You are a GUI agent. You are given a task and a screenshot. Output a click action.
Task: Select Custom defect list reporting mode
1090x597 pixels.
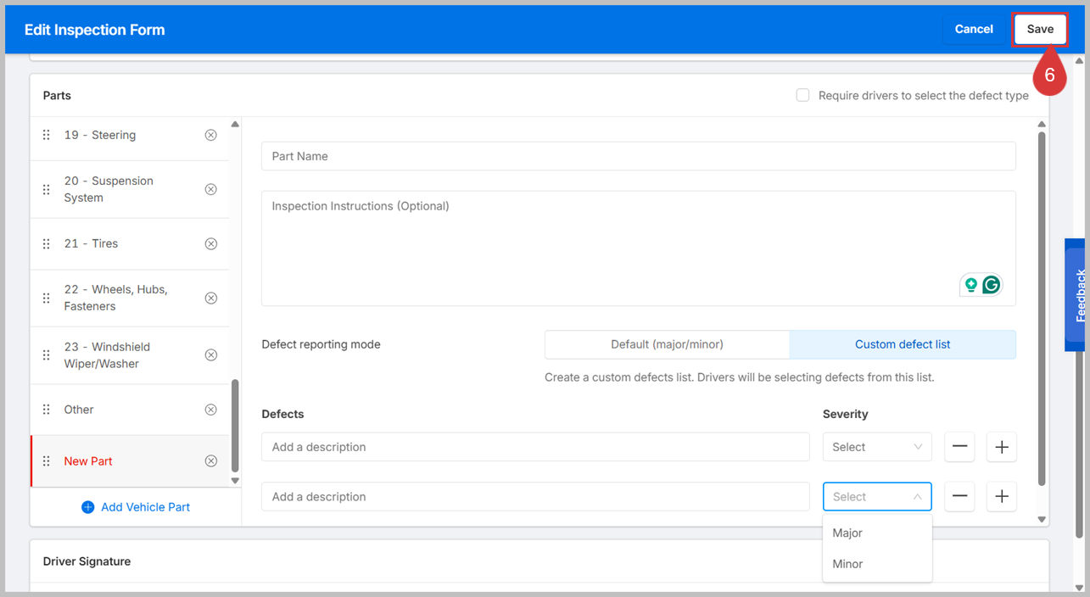coord(903,344)
